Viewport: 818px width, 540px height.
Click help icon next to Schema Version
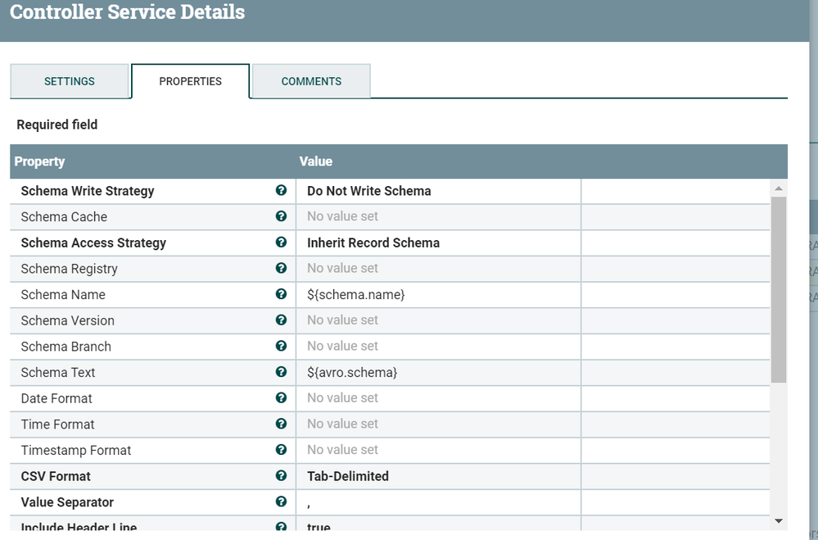click(x=282, y=320)
